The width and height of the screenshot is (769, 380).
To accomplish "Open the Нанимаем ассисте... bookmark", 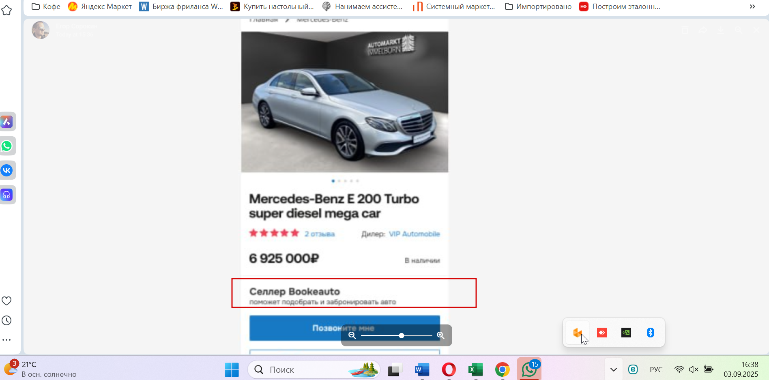I will click(x=362, y=6).
